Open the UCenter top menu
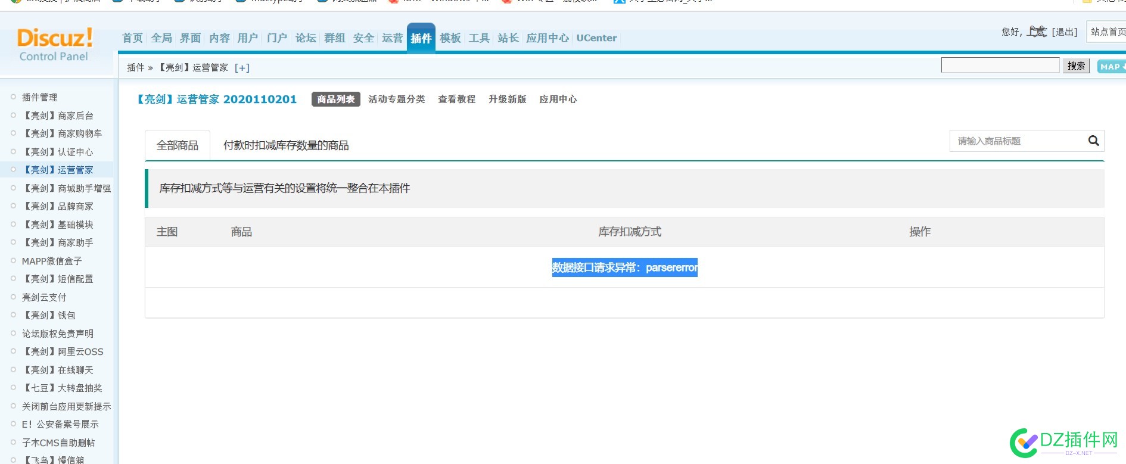Image resolution: width=1126 pixels, height=464 pixels. [596, 38]
